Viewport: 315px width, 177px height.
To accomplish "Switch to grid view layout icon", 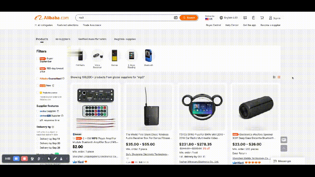I will click(x=279, y=77).
